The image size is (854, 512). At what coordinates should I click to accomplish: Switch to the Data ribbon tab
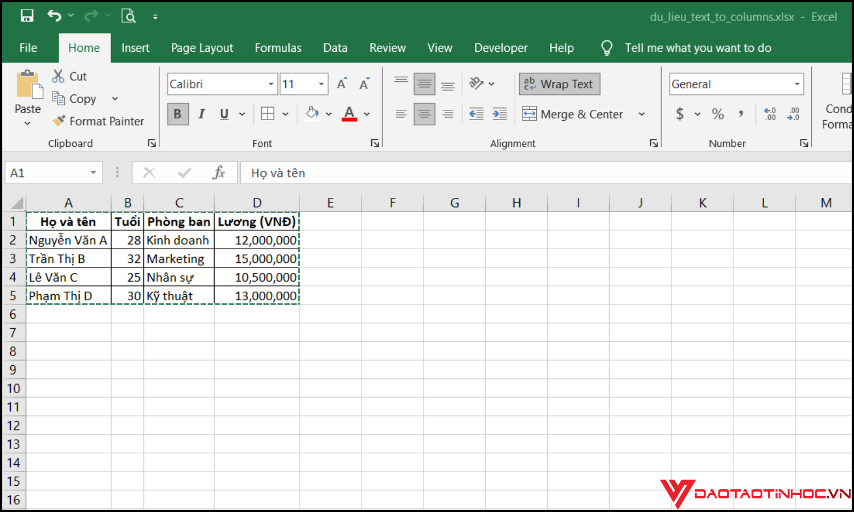(x=335, y=48)
